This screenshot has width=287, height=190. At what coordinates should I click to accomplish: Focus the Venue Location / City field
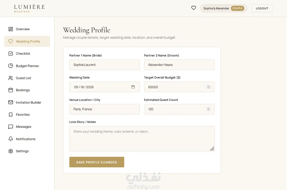[x=105, y=109]
